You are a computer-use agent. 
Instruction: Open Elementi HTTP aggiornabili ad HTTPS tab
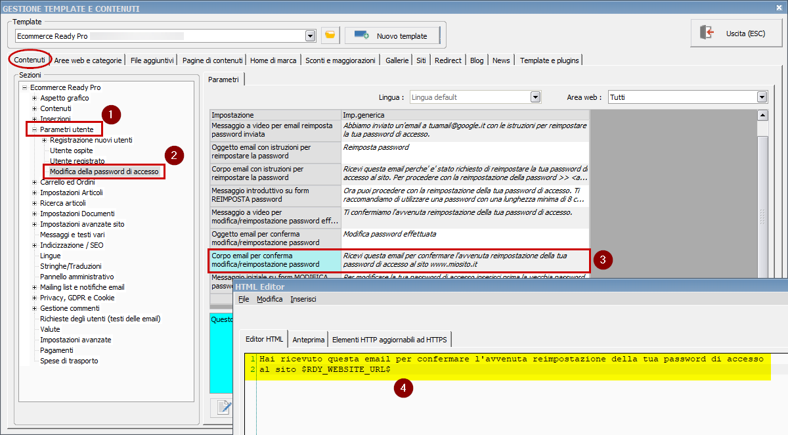click(389, 340)
